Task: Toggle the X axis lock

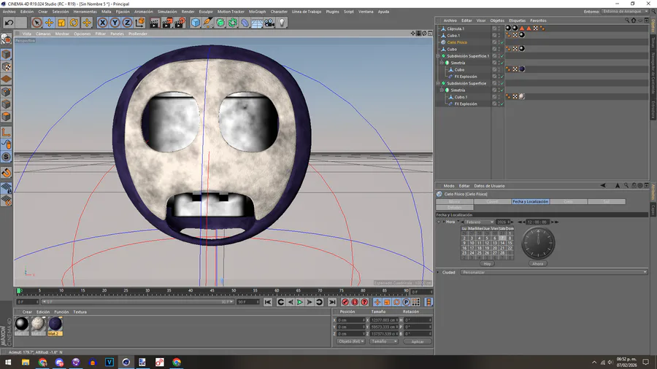Action: (x=103, y=23)
